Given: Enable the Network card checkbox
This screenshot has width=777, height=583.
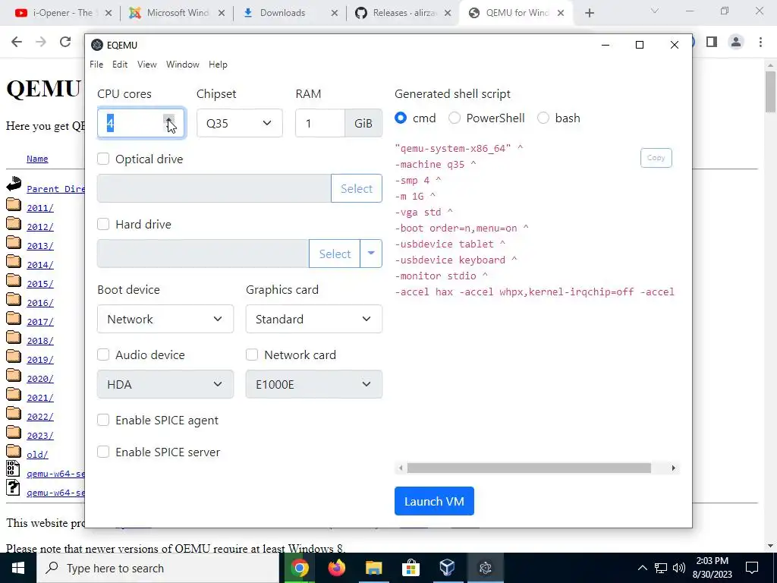Looking at the screenshot, I should tap(252, 355).
